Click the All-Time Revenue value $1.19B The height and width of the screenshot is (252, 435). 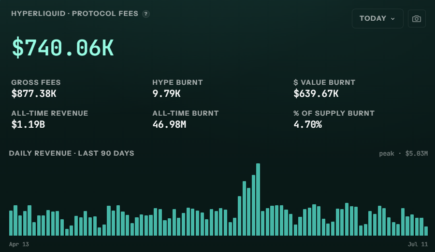click(x=28, y=124)
